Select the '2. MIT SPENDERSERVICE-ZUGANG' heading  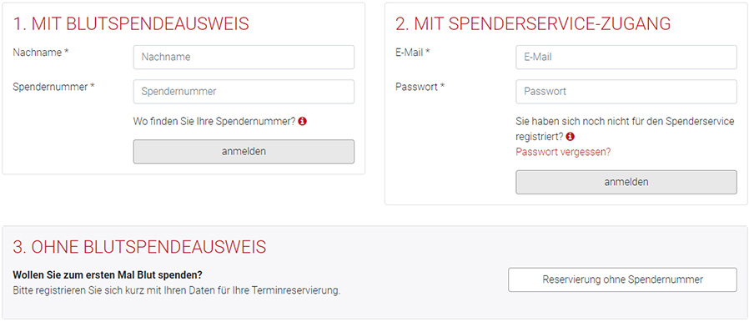point(533,24)
